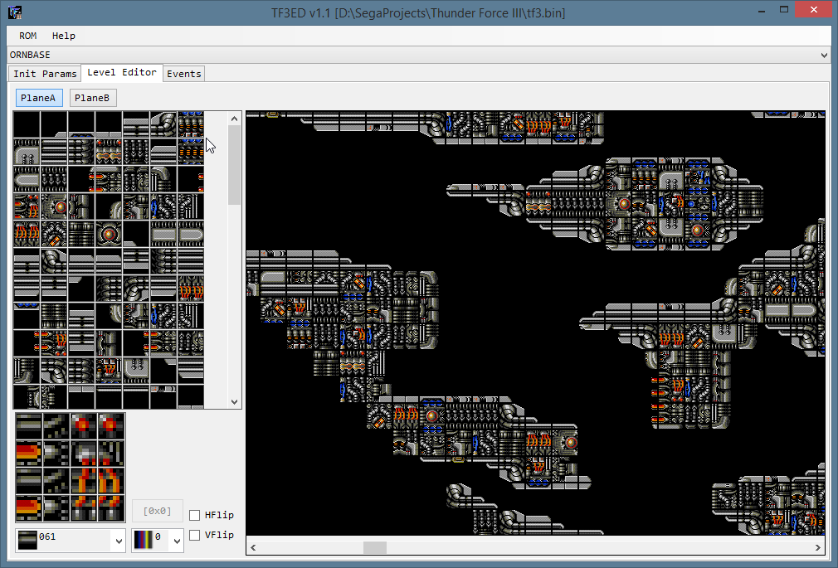Open the tile number 061 dropdown

(x=119, y=541)
